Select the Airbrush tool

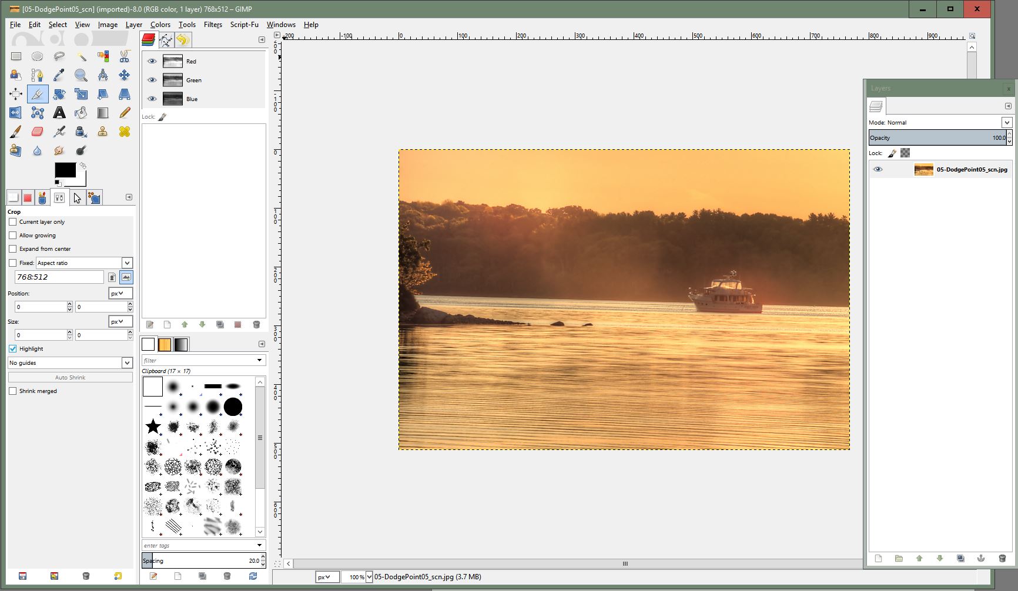coord(59,132)
